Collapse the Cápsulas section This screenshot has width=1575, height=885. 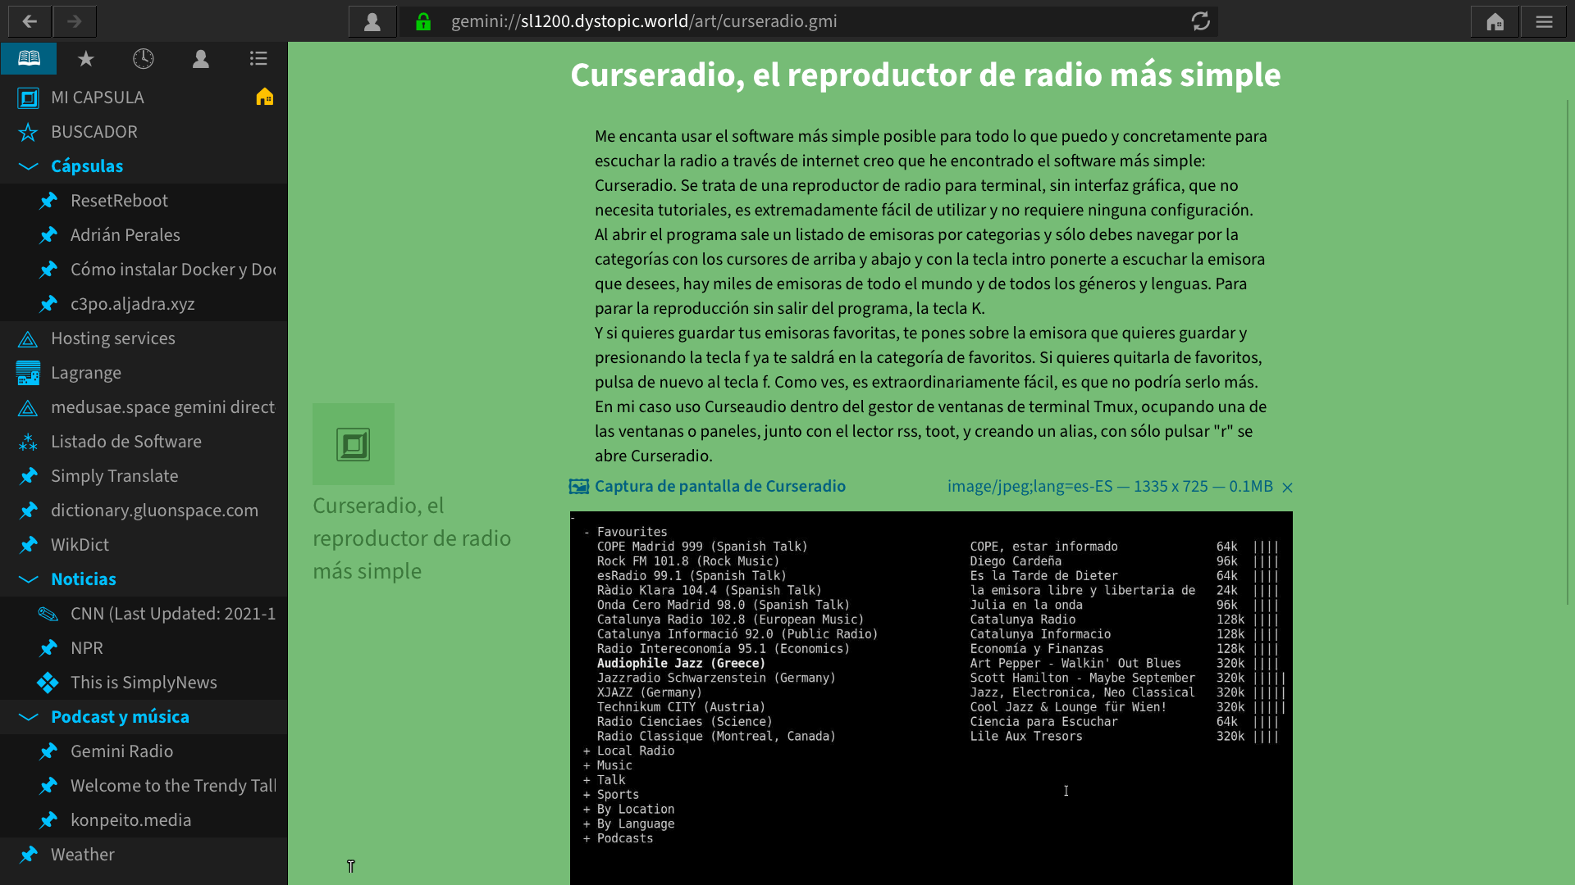pyautogui.click(x=27, y=166)
